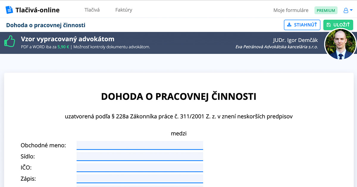357x187 pixels.
Task: Switch to the Faktúry section
Action: click(123, 10)
